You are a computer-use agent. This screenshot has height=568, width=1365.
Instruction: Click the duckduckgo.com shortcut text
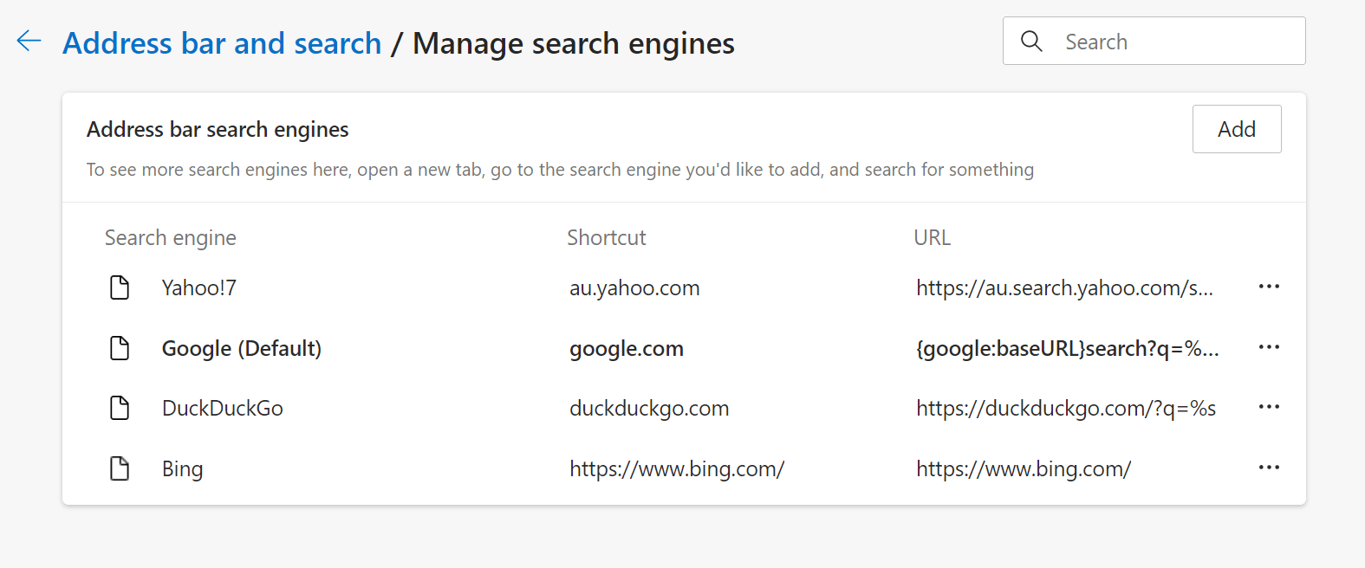pyautogui.click(x=649, y=409)
